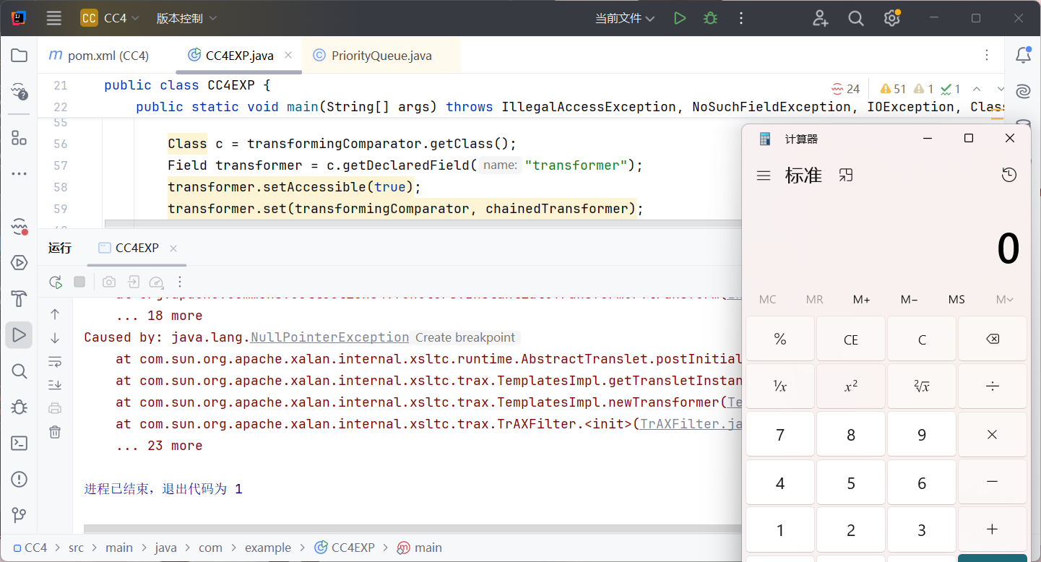Image resolution: width=1041 pixels, height=562 pixels.
Task: Open calculator history
Action: (x=1009, y=176)
